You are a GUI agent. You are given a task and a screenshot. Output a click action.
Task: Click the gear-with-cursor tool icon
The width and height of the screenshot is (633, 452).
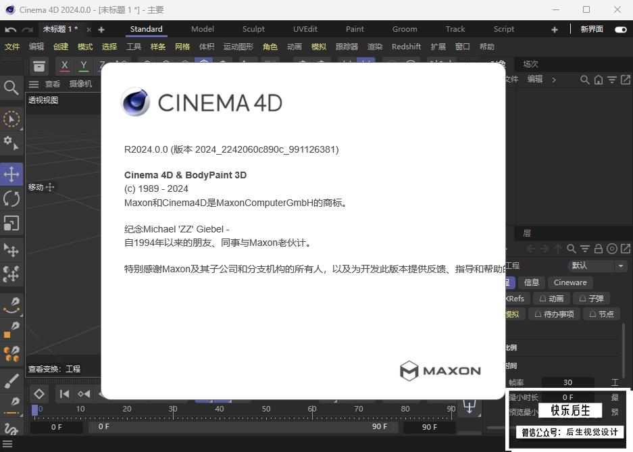click(11, 143)
